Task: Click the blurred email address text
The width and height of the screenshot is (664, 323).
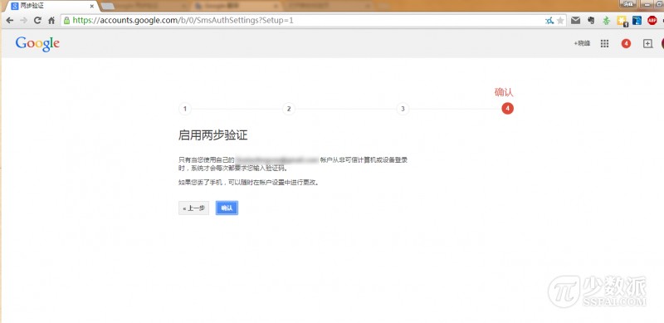Action: [x=277, y=159]
